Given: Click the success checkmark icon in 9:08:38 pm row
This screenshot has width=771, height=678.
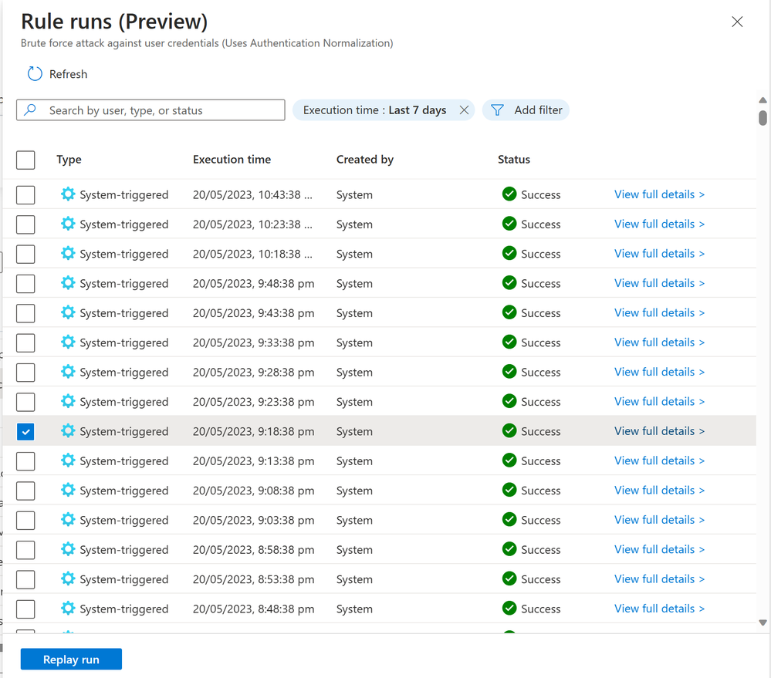Looking at the screenshot, I should (509, 490).
